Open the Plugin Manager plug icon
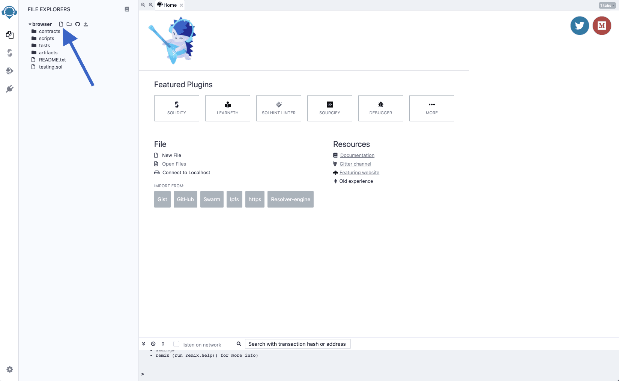Screen dimensions: 619x381 point(10,89)
